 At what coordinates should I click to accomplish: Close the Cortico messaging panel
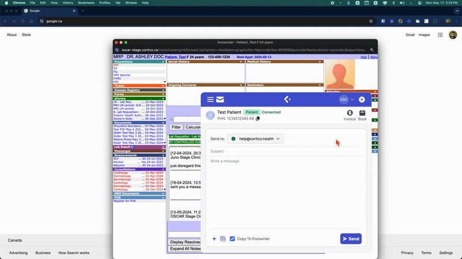(x=362, y=100)
